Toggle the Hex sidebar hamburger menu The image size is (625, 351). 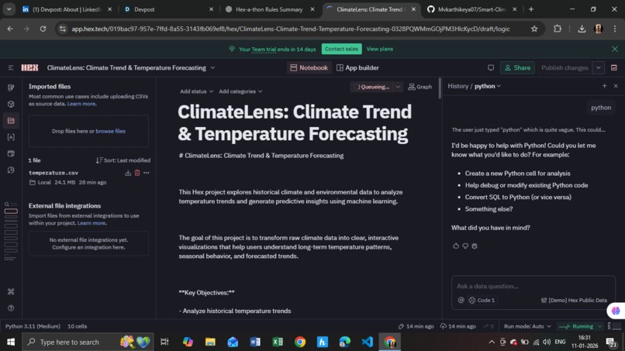point(11,67)
